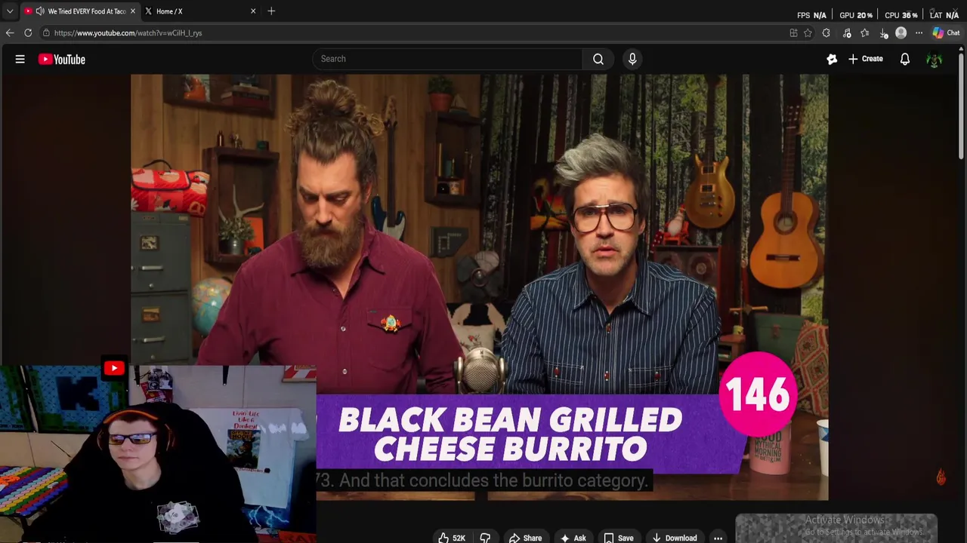Viewport: 967px width, 543px height.
Task: Open browser extensions puzzle icon
Action: click(826, 33)
